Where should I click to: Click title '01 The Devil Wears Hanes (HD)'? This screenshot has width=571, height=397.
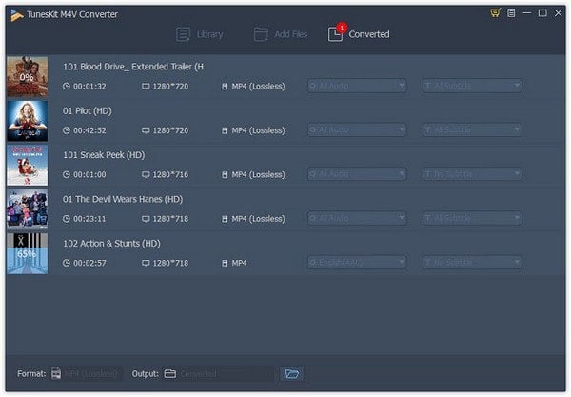[x=123, y=199]
